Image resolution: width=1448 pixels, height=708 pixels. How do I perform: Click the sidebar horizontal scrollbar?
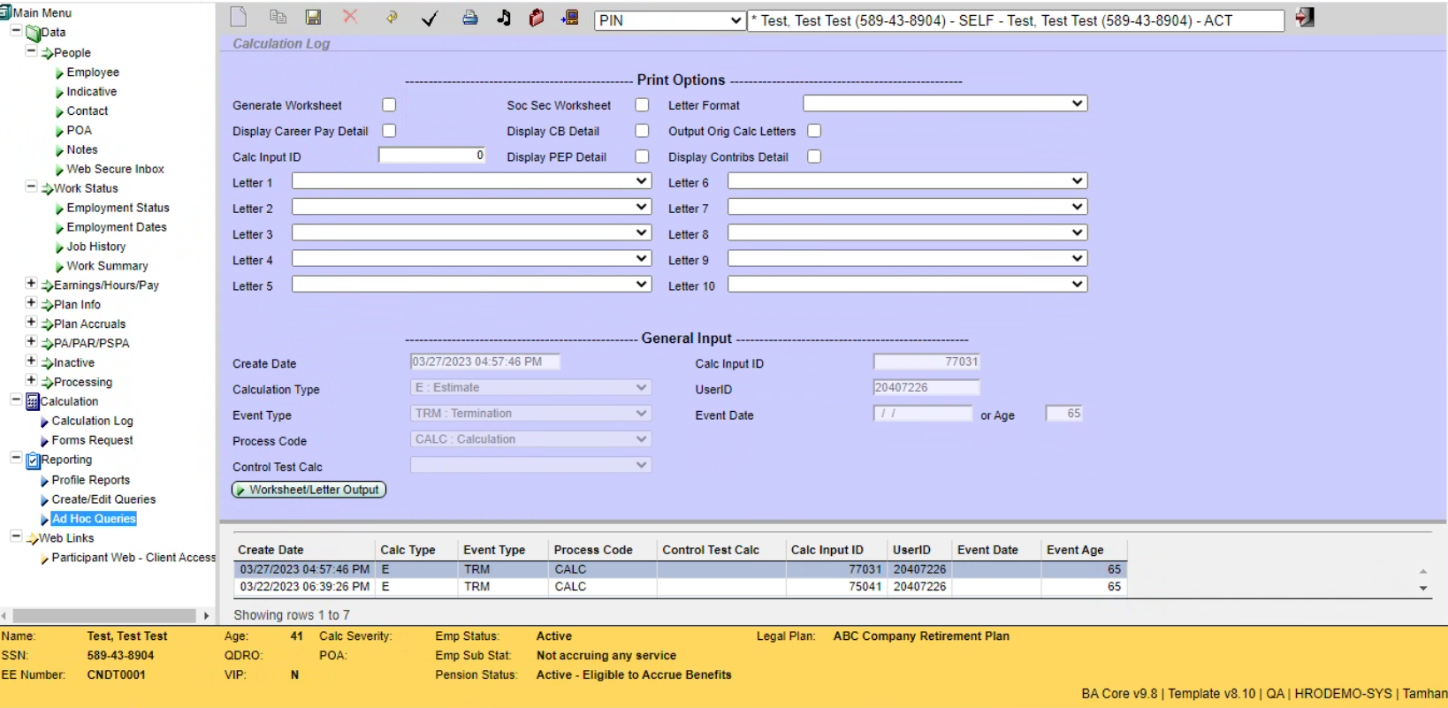click(104, 615)
